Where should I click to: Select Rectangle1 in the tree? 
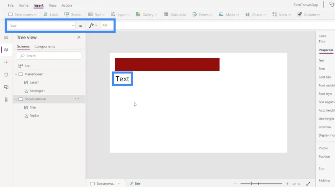coord(37,91)
